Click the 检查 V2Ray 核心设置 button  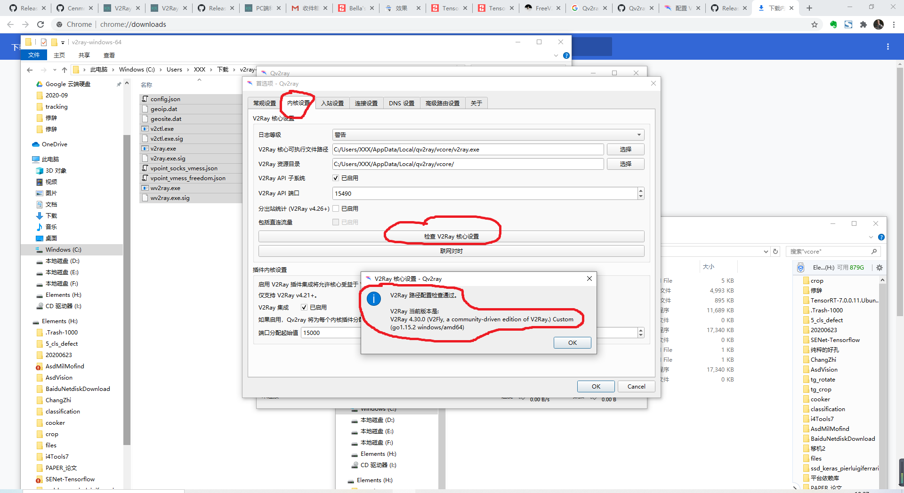click(x=451, y=237)
